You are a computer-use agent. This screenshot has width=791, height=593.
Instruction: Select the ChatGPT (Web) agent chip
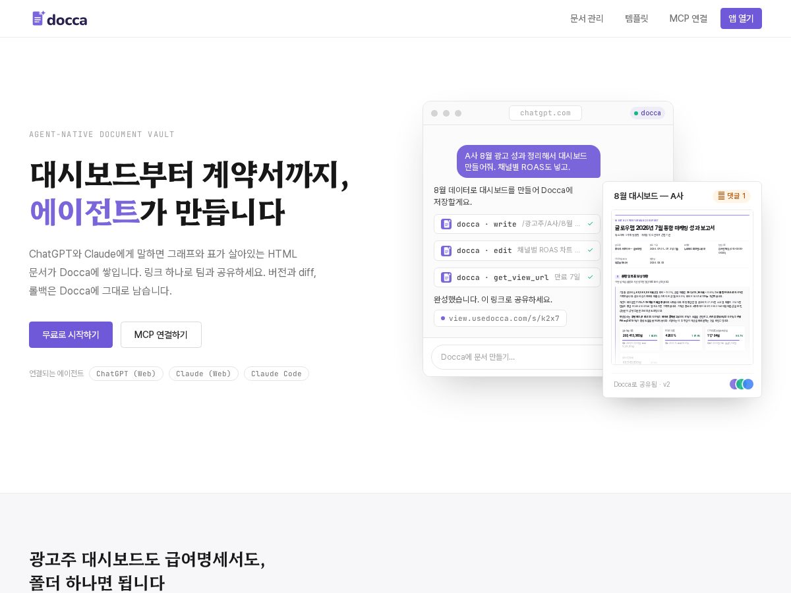[126, 374]
